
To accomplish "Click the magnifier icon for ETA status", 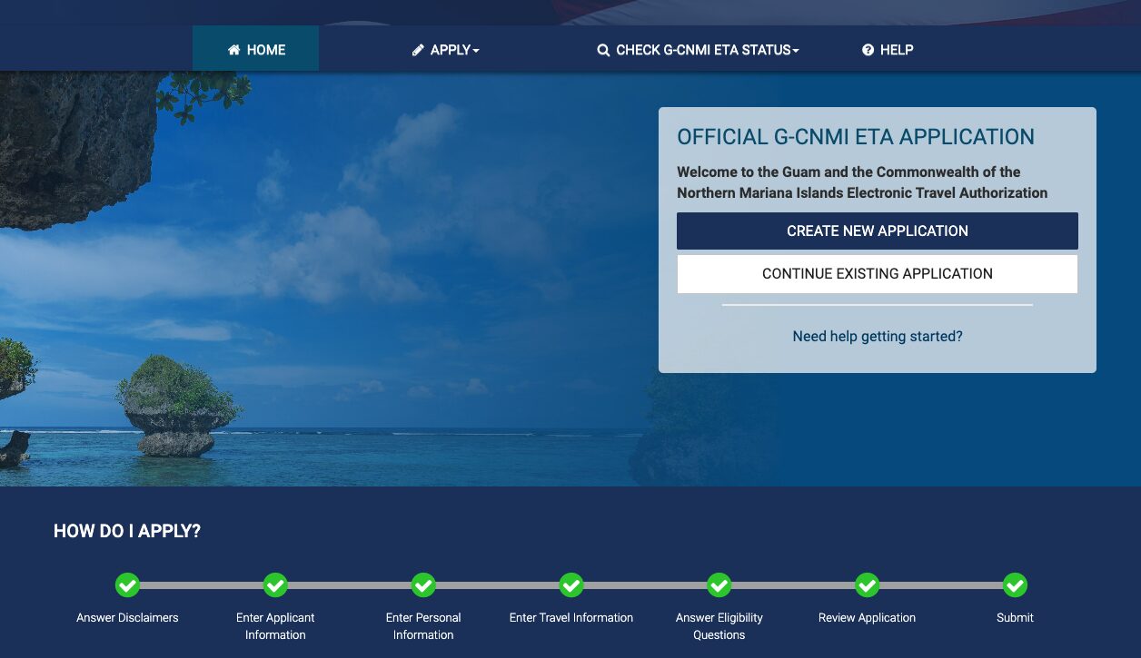I will point(603,51).
